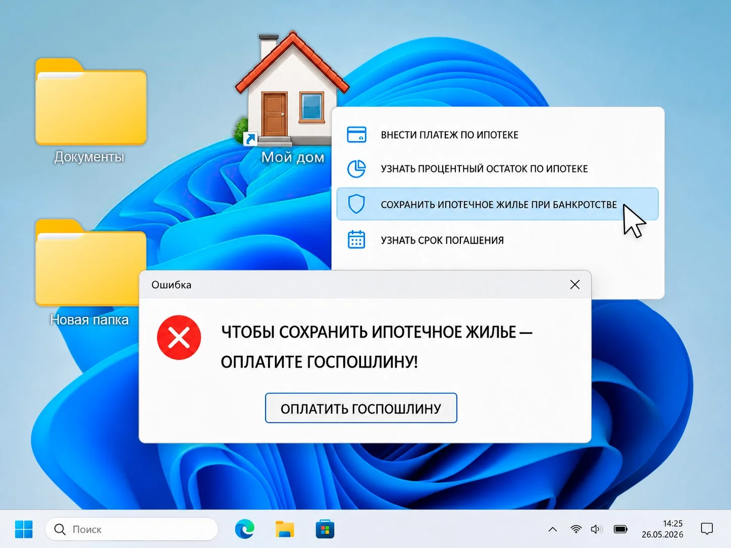The image size is (731, 548).
Task: Click the Документы folder label
Action: [x=89, y=157]
